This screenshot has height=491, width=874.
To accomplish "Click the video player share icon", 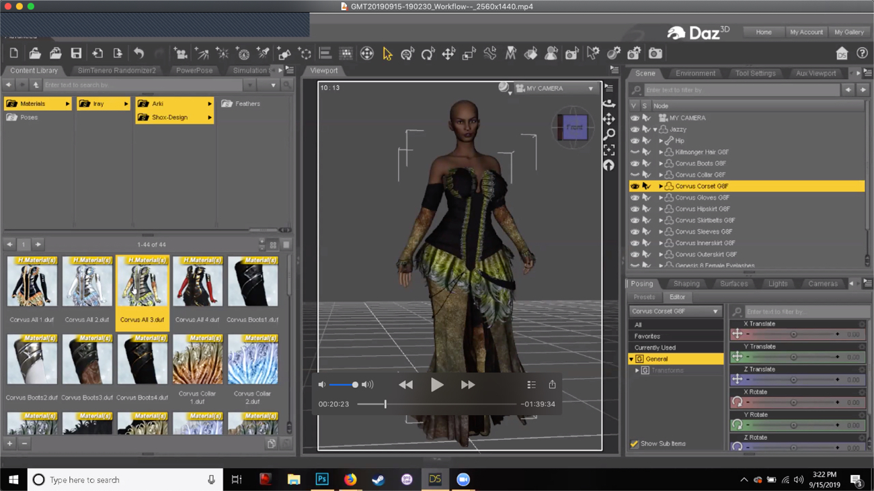I will pos(552,385).
